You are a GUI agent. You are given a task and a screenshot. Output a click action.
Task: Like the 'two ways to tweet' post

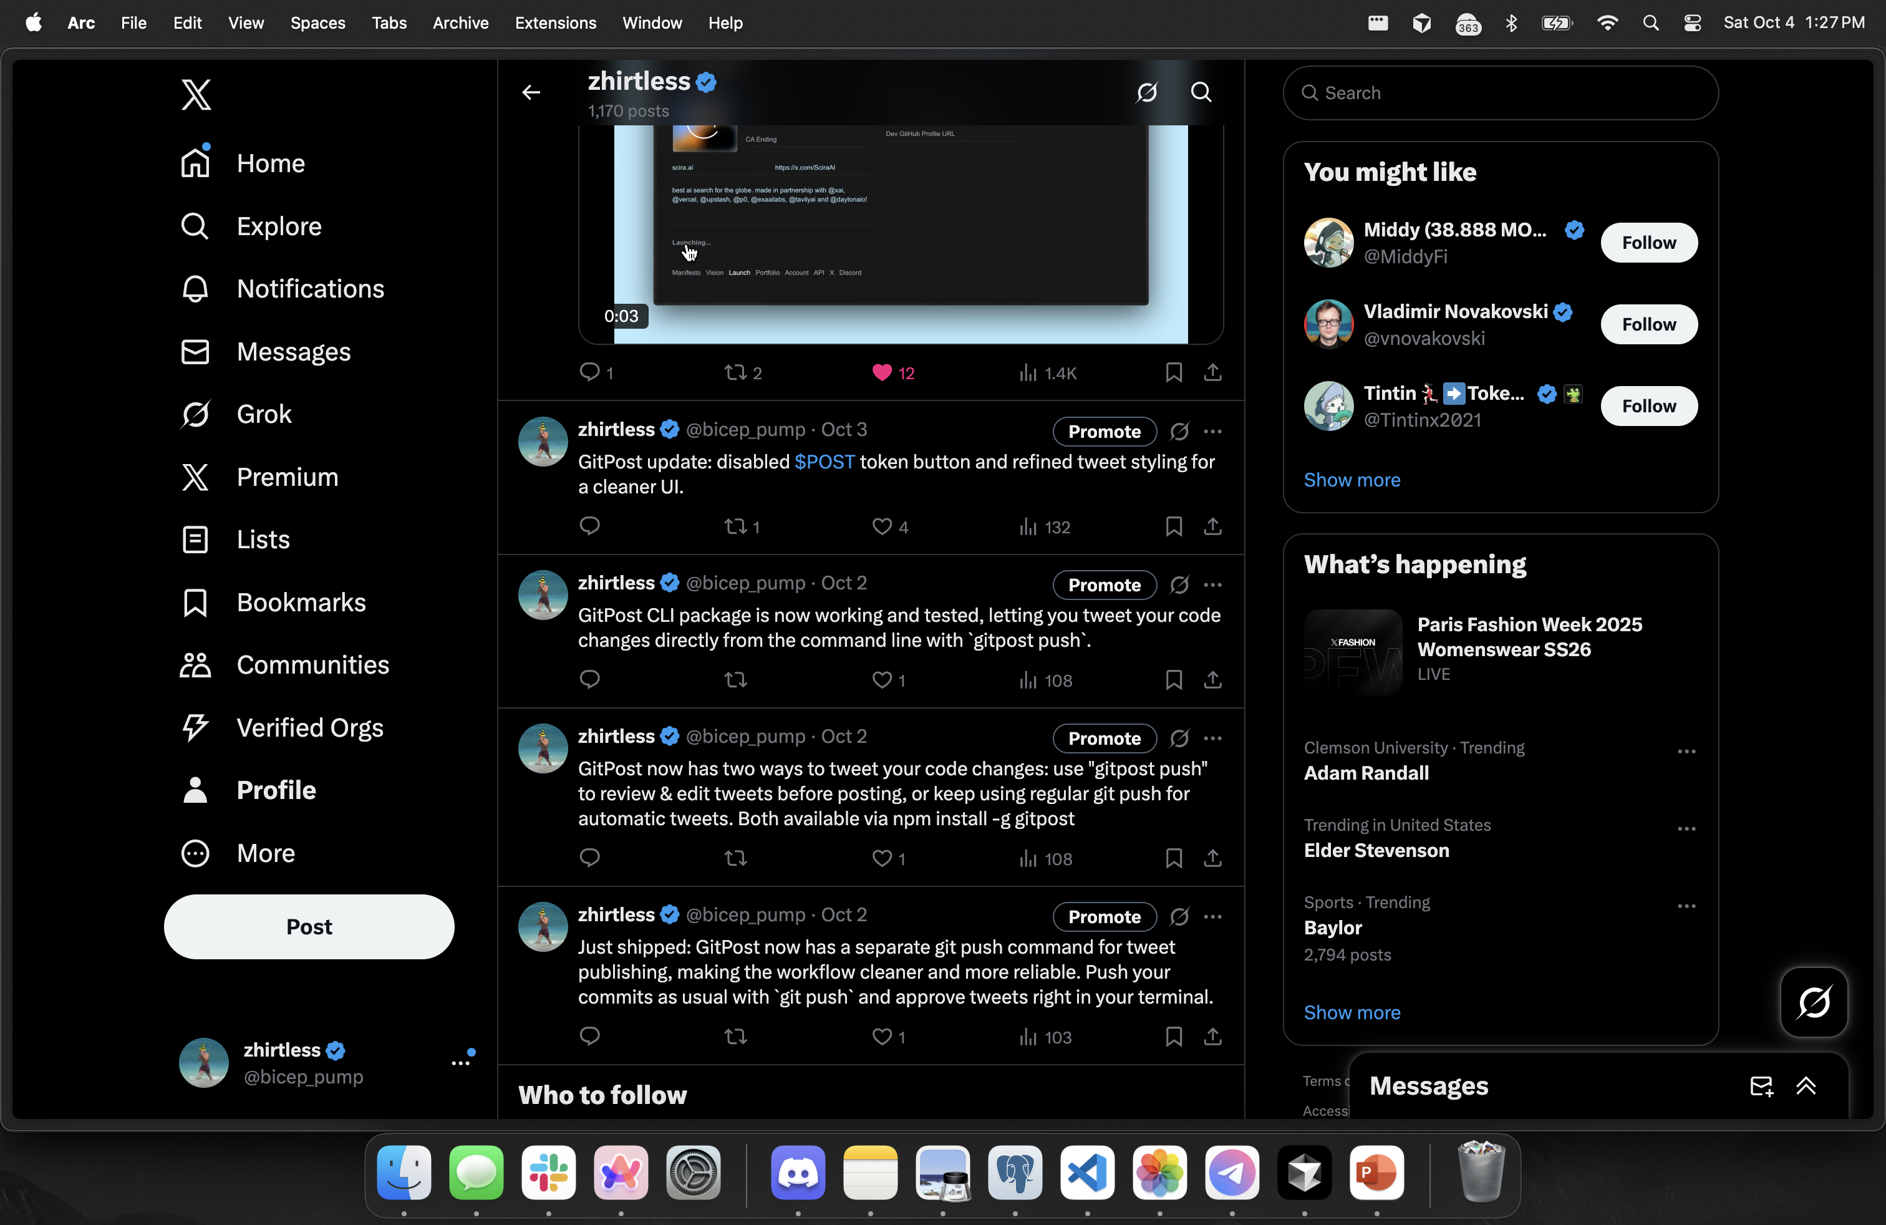click(881, 858)
